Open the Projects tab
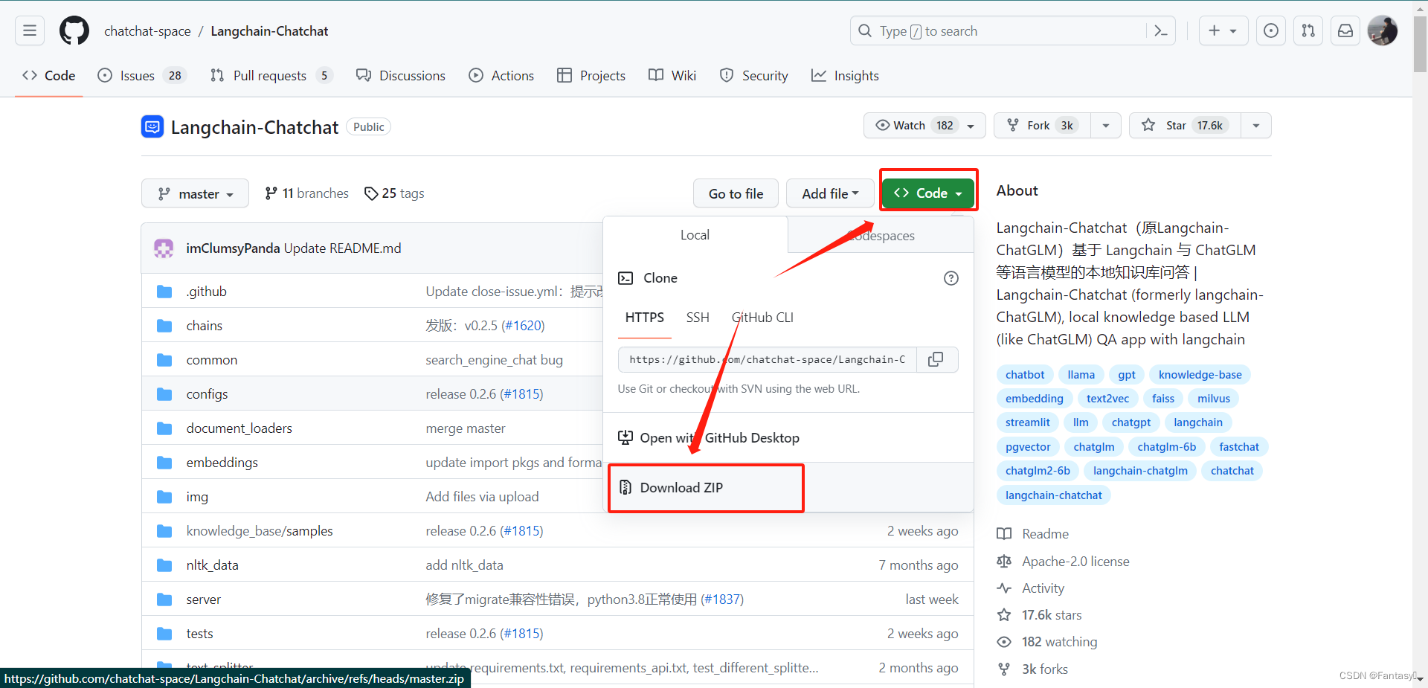 [x=591, y=76]
